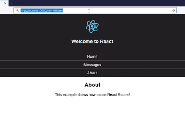Close the current browser tab
The width and height of the screenshot is (185, 113).
click(x=5, y=3)
